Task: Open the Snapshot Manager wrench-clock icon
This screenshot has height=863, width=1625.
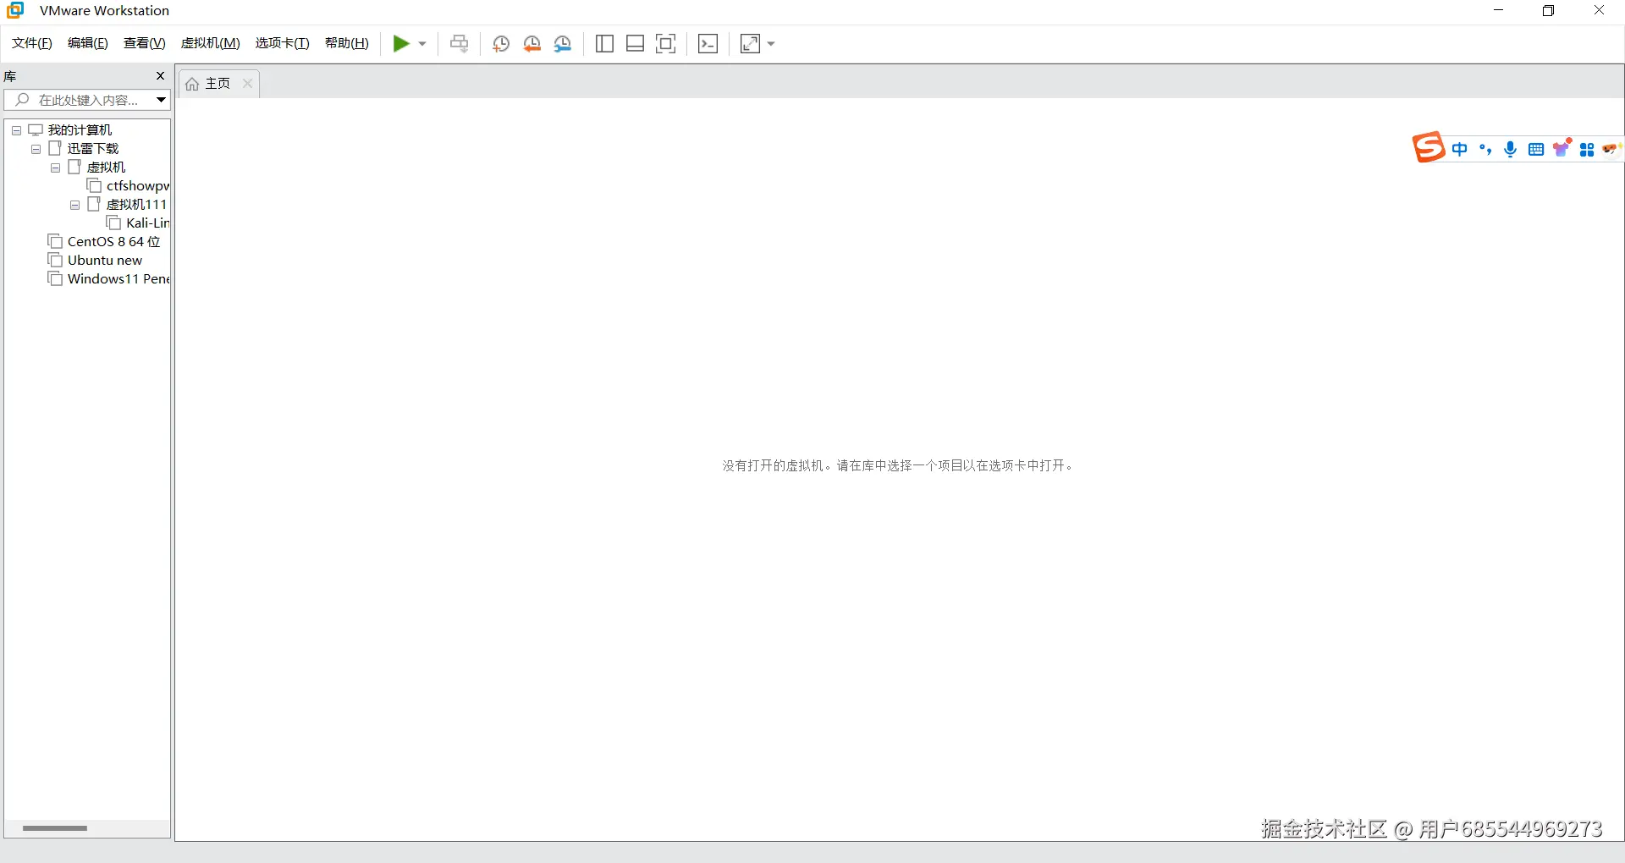Action: 563,44
